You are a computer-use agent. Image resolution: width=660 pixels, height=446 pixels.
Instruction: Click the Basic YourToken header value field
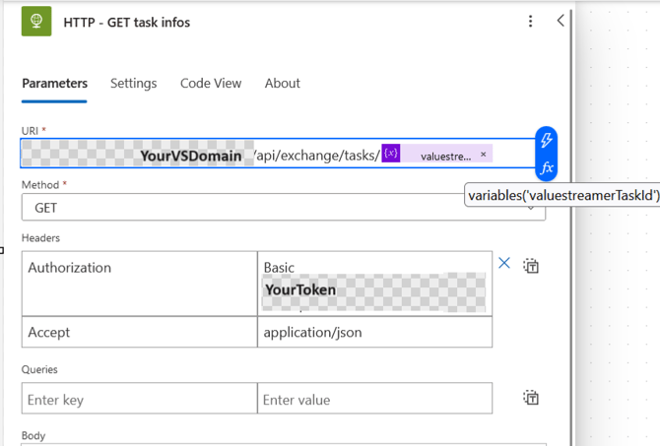point(374,283)
